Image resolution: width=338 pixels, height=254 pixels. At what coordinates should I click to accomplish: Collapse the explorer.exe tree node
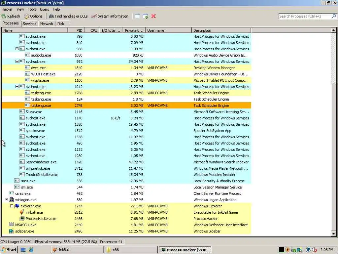click(12, 206)
